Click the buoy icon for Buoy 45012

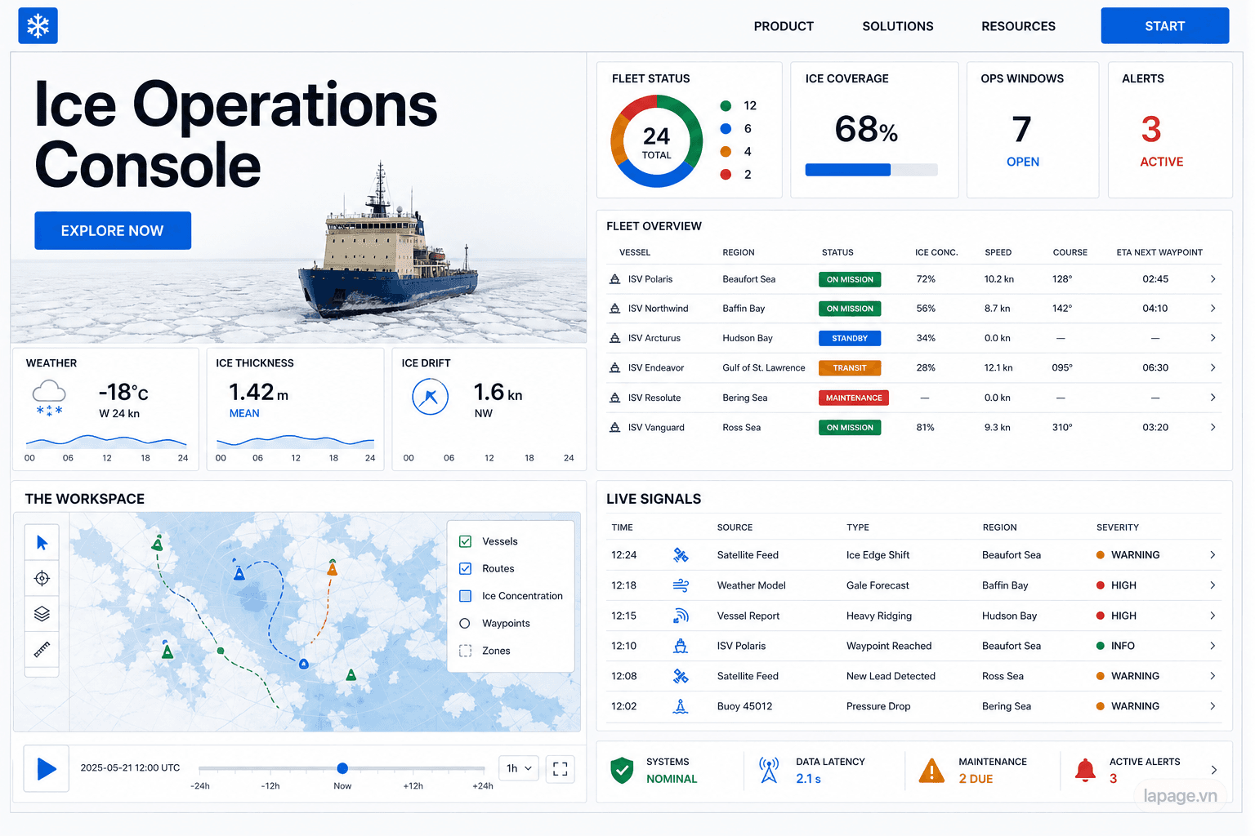[x=680, y=706]
